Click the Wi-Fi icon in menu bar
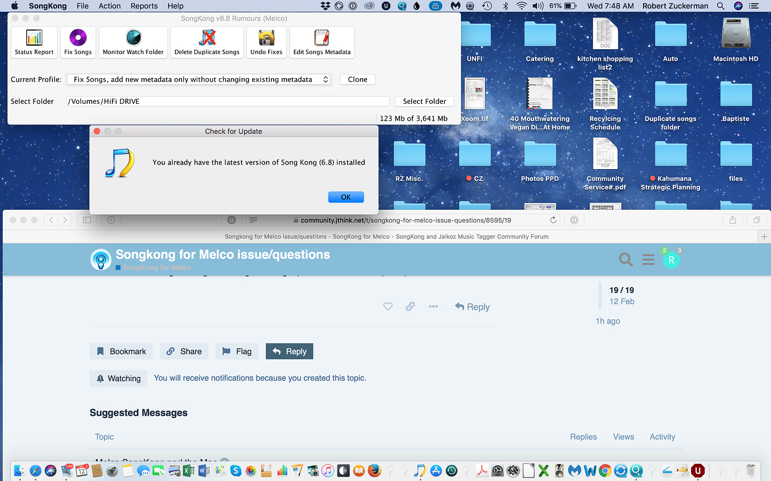This screenshot has height=481, width=771. click(x=521, y=6)
